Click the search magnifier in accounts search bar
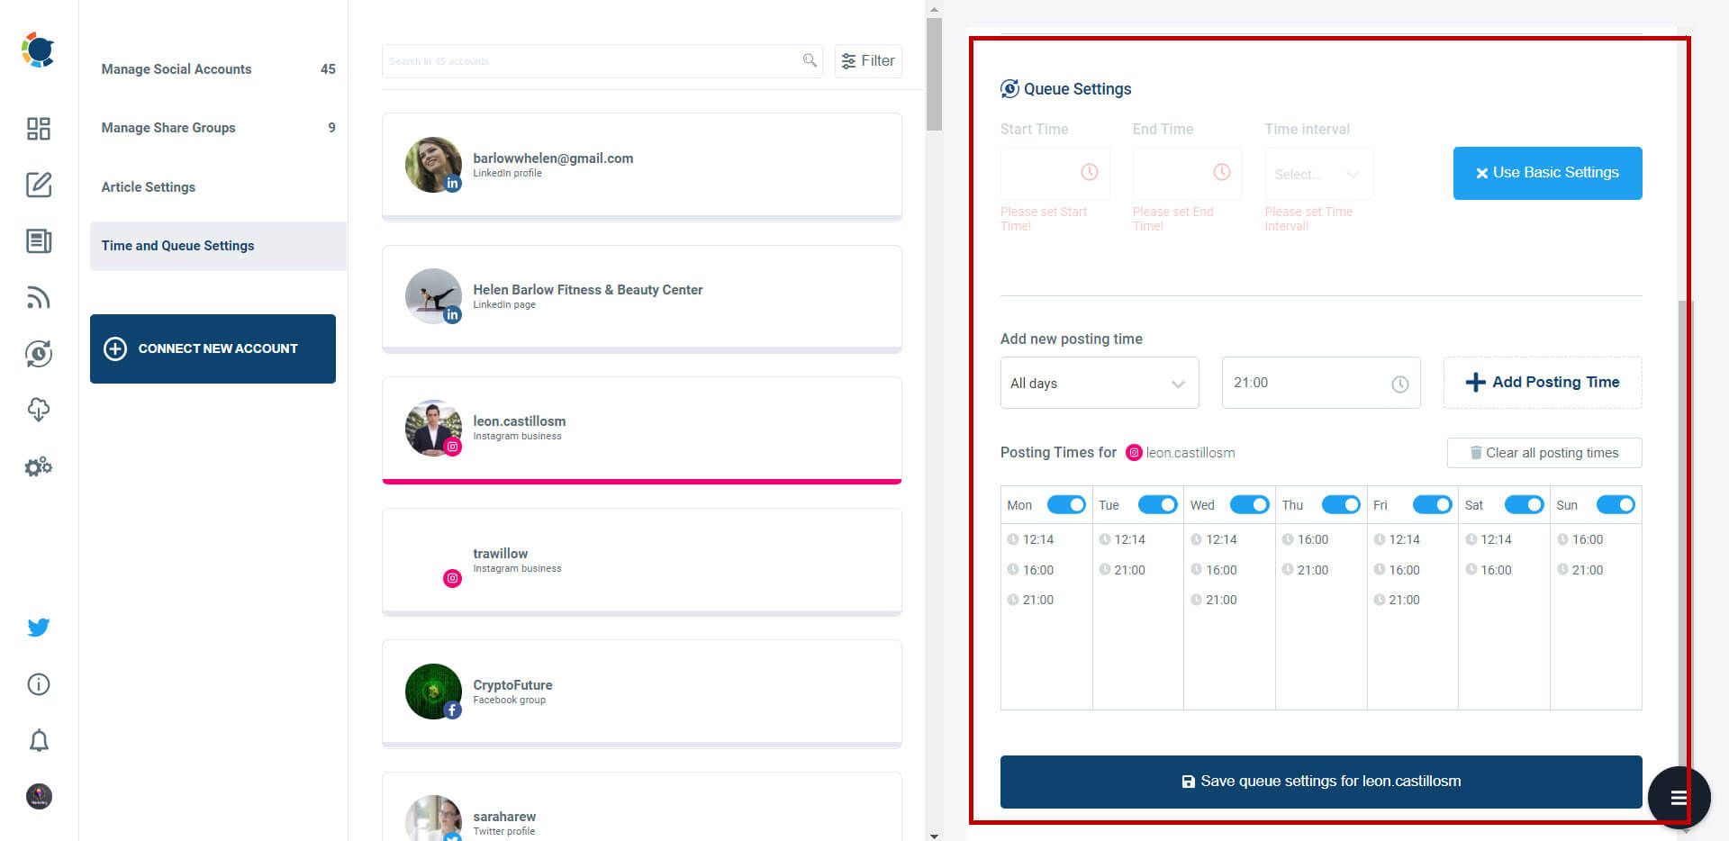This screenshot has width=1729, height=841. click(x=808, y=61)
